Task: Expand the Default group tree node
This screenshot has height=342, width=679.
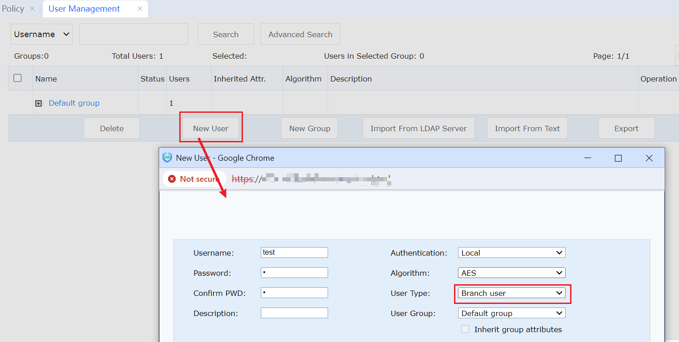Action: click(x=39, y=103)
